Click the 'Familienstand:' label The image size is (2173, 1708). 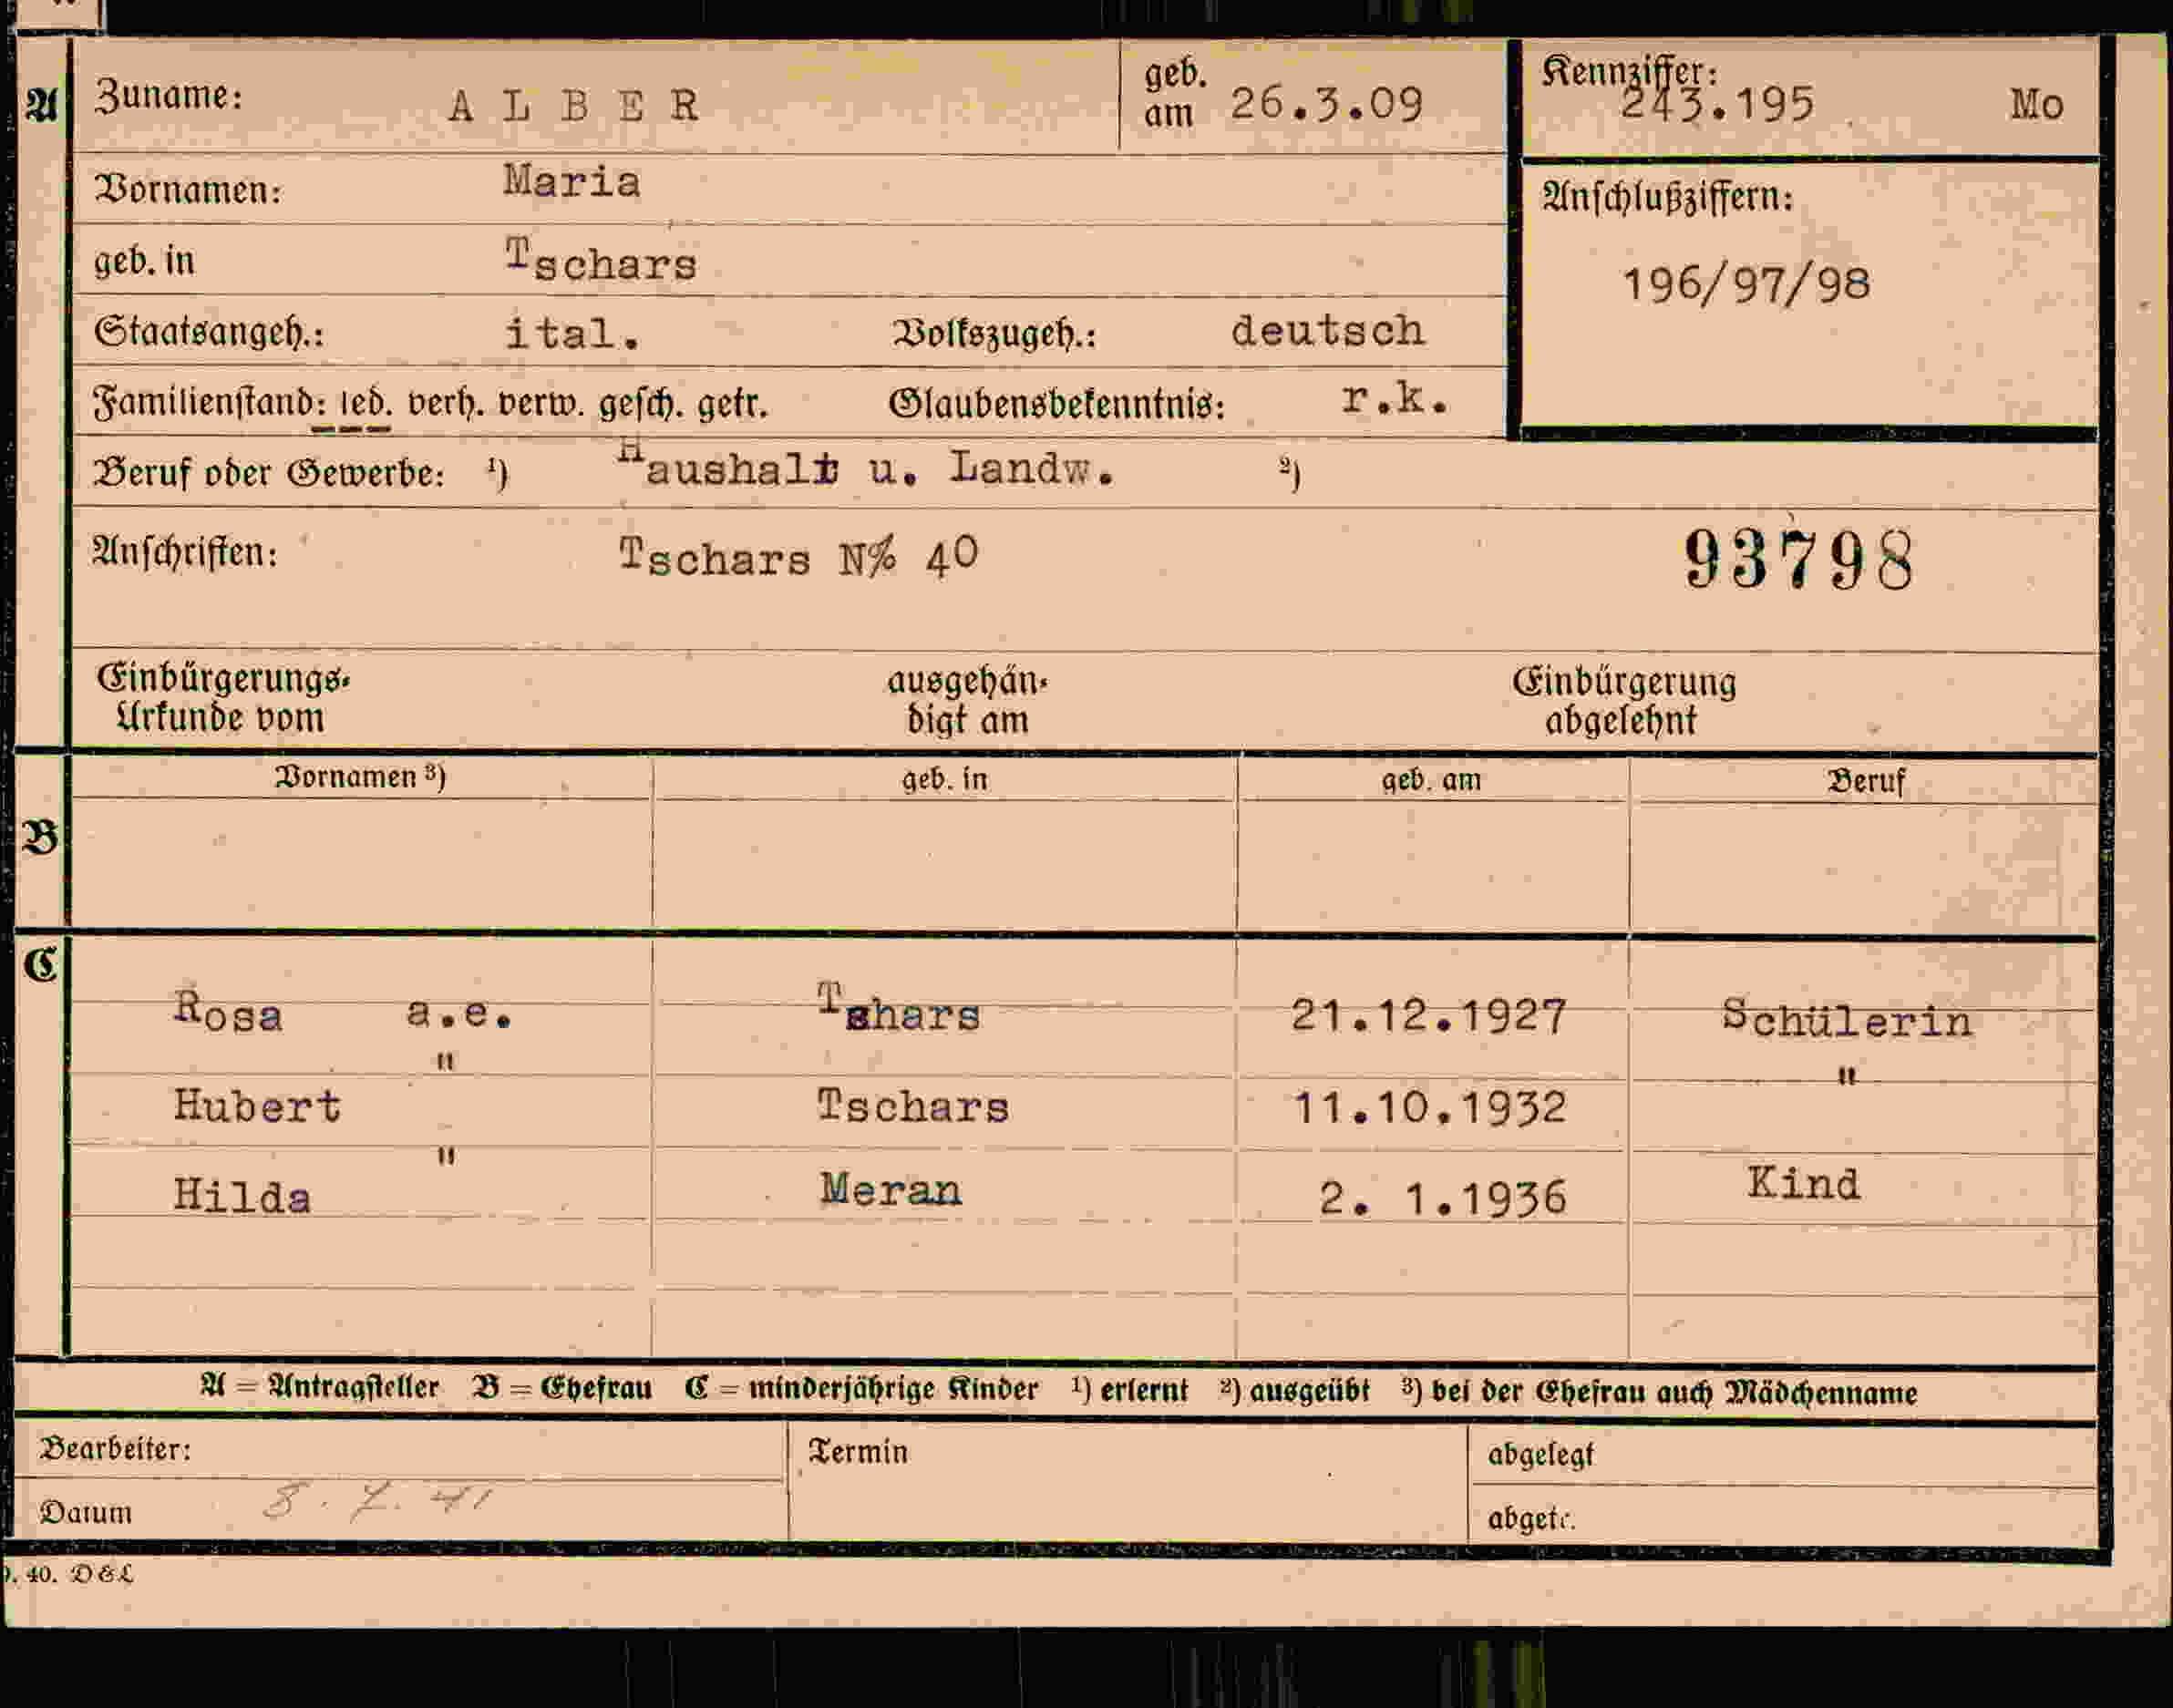click(x=210, y=403)
